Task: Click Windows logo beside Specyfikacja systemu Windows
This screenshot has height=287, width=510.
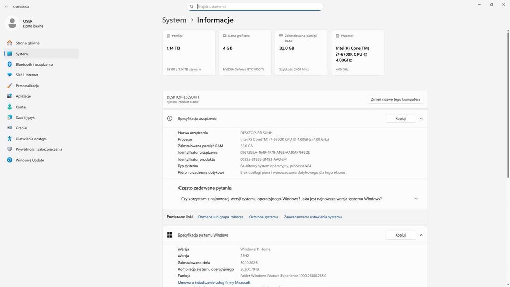Action: (170, 235)
